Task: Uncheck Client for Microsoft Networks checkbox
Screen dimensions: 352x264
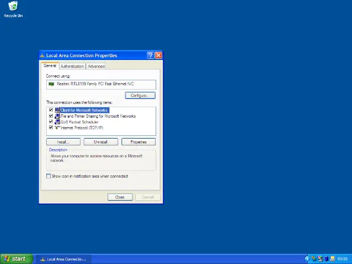Action: (51, 110)
